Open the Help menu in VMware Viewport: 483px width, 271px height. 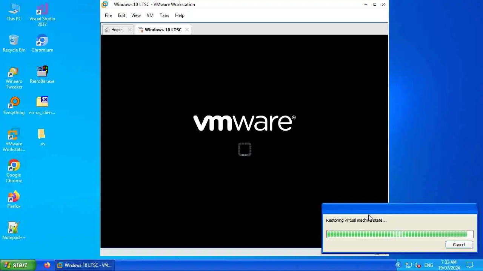pyautogui.click(x=180, y=15)
